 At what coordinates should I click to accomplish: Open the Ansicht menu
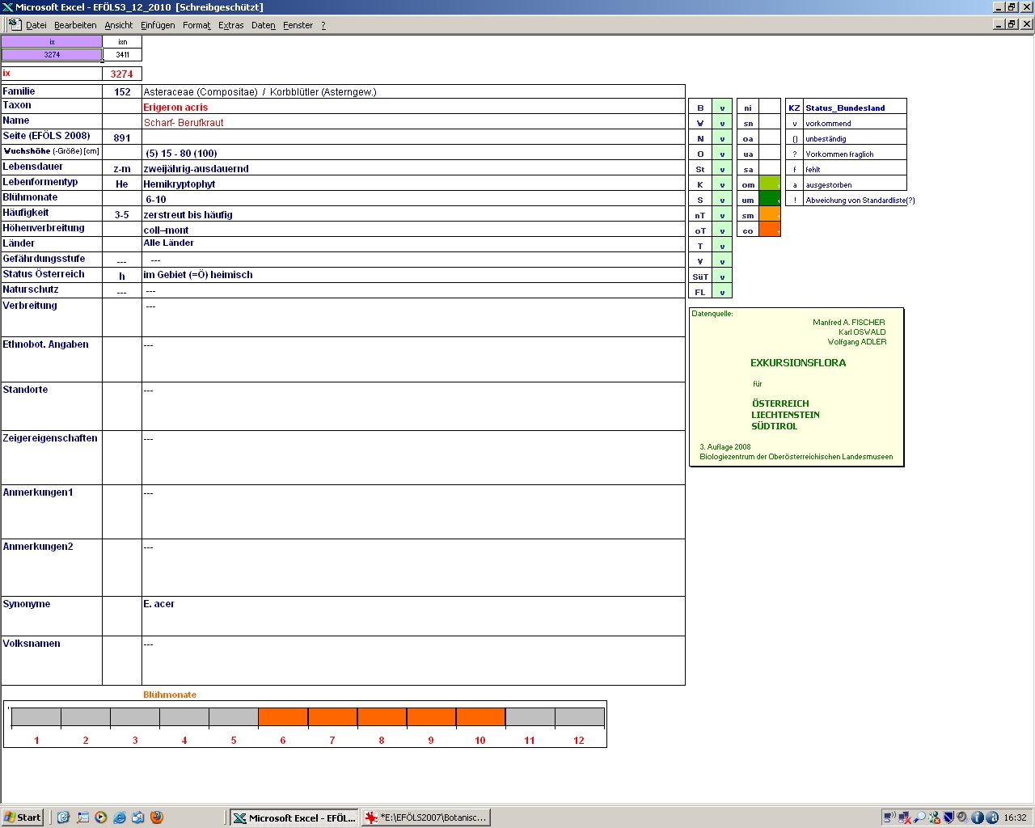(x=119, y=25)
